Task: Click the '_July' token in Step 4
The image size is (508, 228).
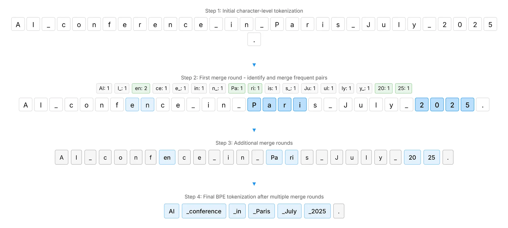Action: [289, 211]
